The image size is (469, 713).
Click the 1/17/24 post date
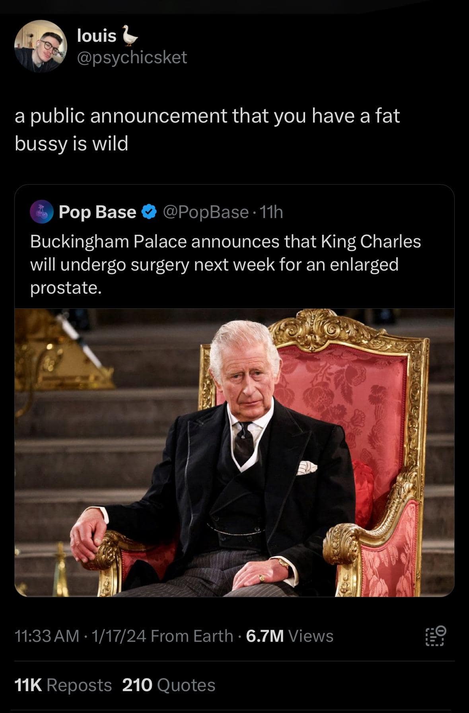pyautogui.click(x=119, y=636)
